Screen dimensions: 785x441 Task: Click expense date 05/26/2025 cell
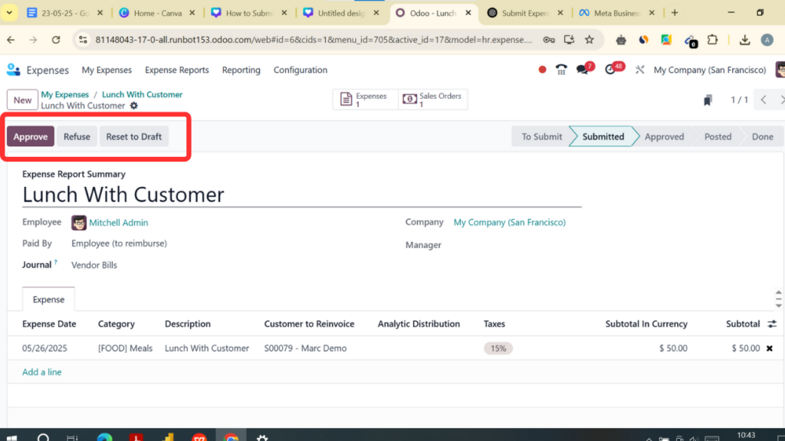click(44, 348)
